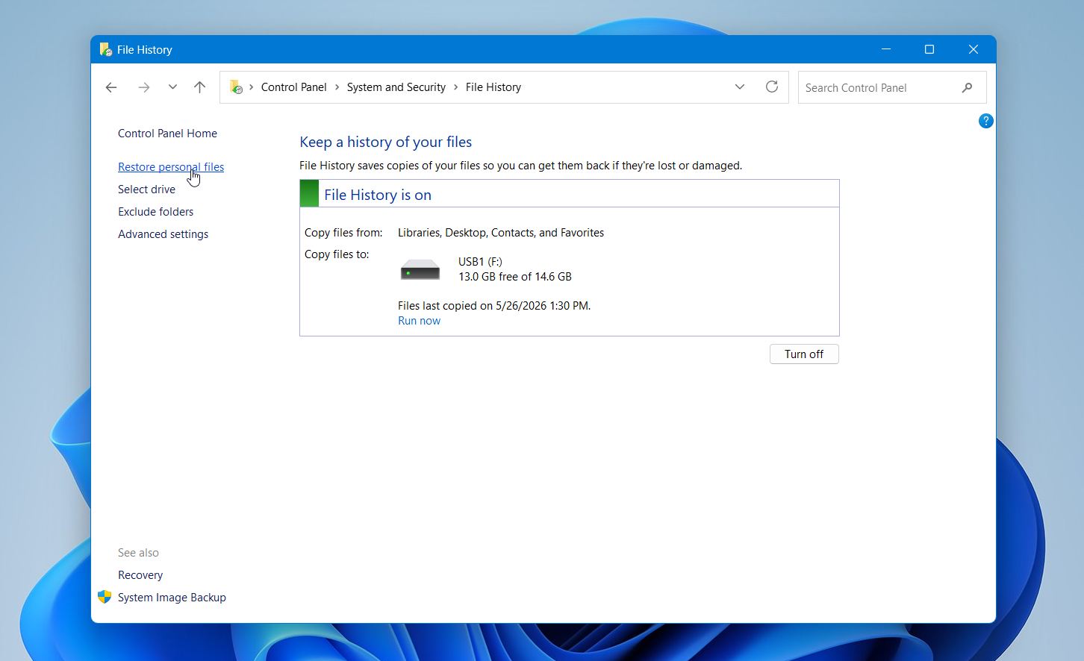Open System Image Backup
The width and height of the screenshot is (1084, 661).
[x=172, y=598]
